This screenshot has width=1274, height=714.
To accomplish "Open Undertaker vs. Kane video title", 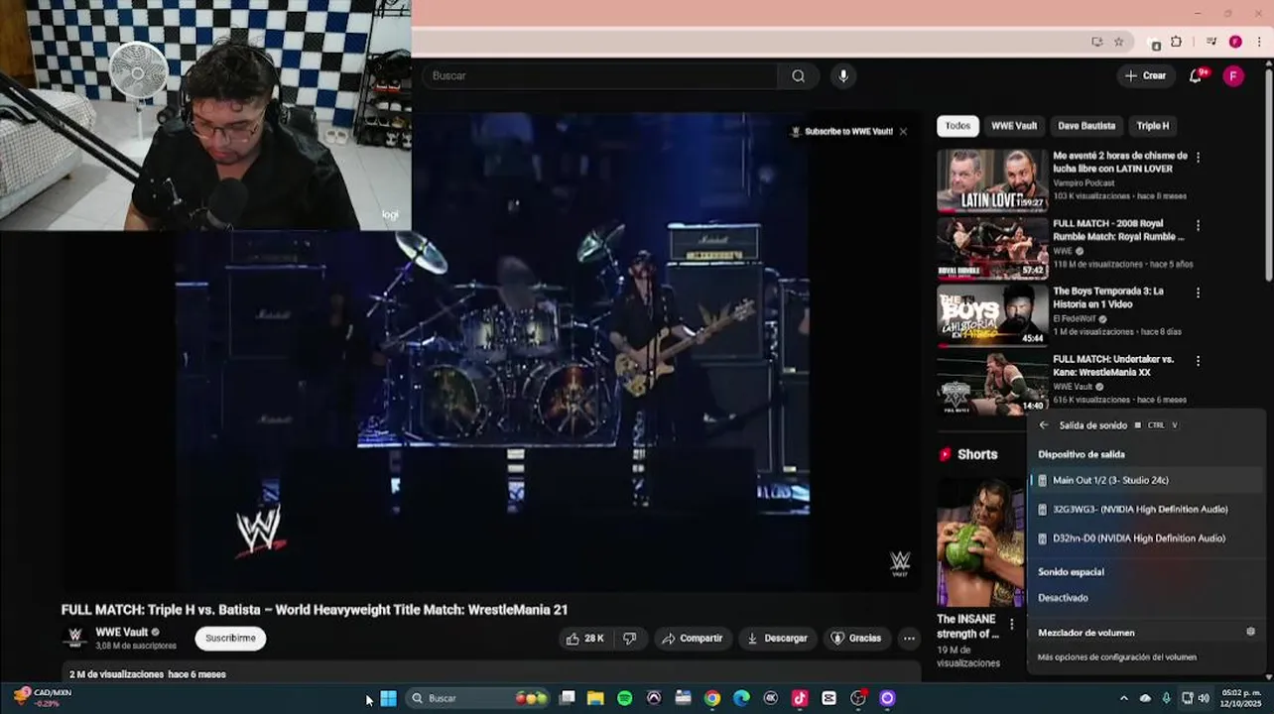I will click(x=1113, y=365).
